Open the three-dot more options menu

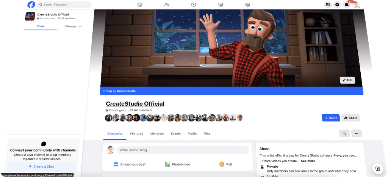357,133
